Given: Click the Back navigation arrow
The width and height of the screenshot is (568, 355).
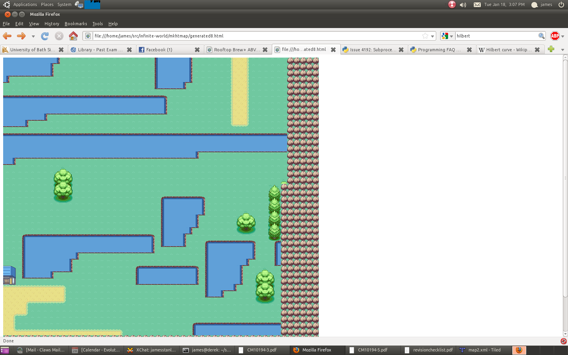Looking at the screenshot, I should (7, 36).
